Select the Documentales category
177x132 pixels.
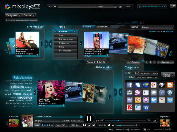point(65,51)
